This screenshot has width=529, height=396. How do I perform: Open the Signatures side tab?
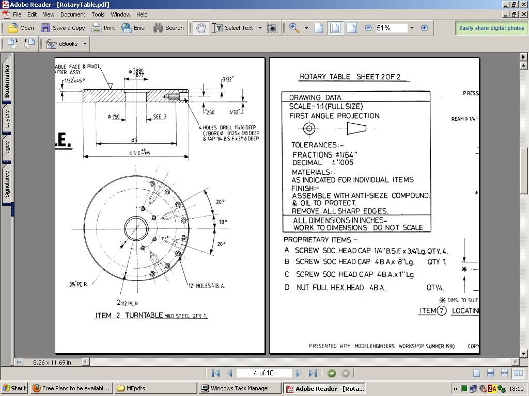tap(7, 184)
